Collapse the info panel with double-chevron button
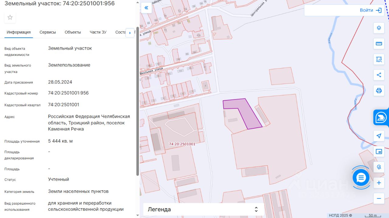Viewport: 389px width, 218px height. [146, 8]
